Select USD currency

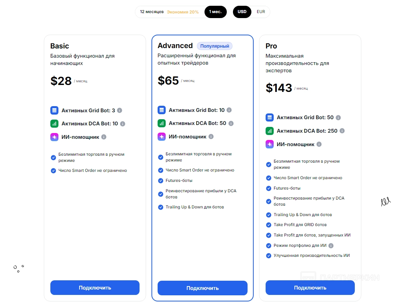pos(242,12)
